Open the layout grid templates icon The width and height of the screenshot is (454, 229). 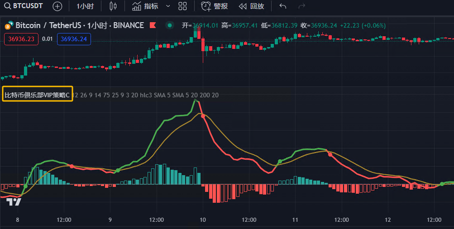(x=182, y=6)
